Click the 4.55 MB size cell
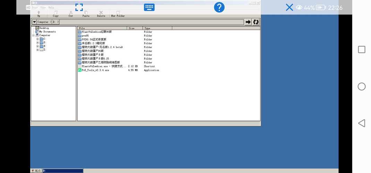The height and width of the screenshot is (173, 371). pyautogui.click(x=133, y=70)
